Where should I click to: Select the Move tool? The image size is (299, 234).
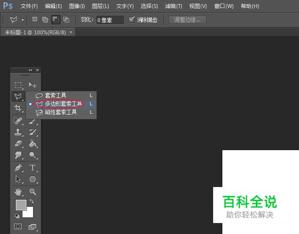pyautogui.click(x=33, y=85)
